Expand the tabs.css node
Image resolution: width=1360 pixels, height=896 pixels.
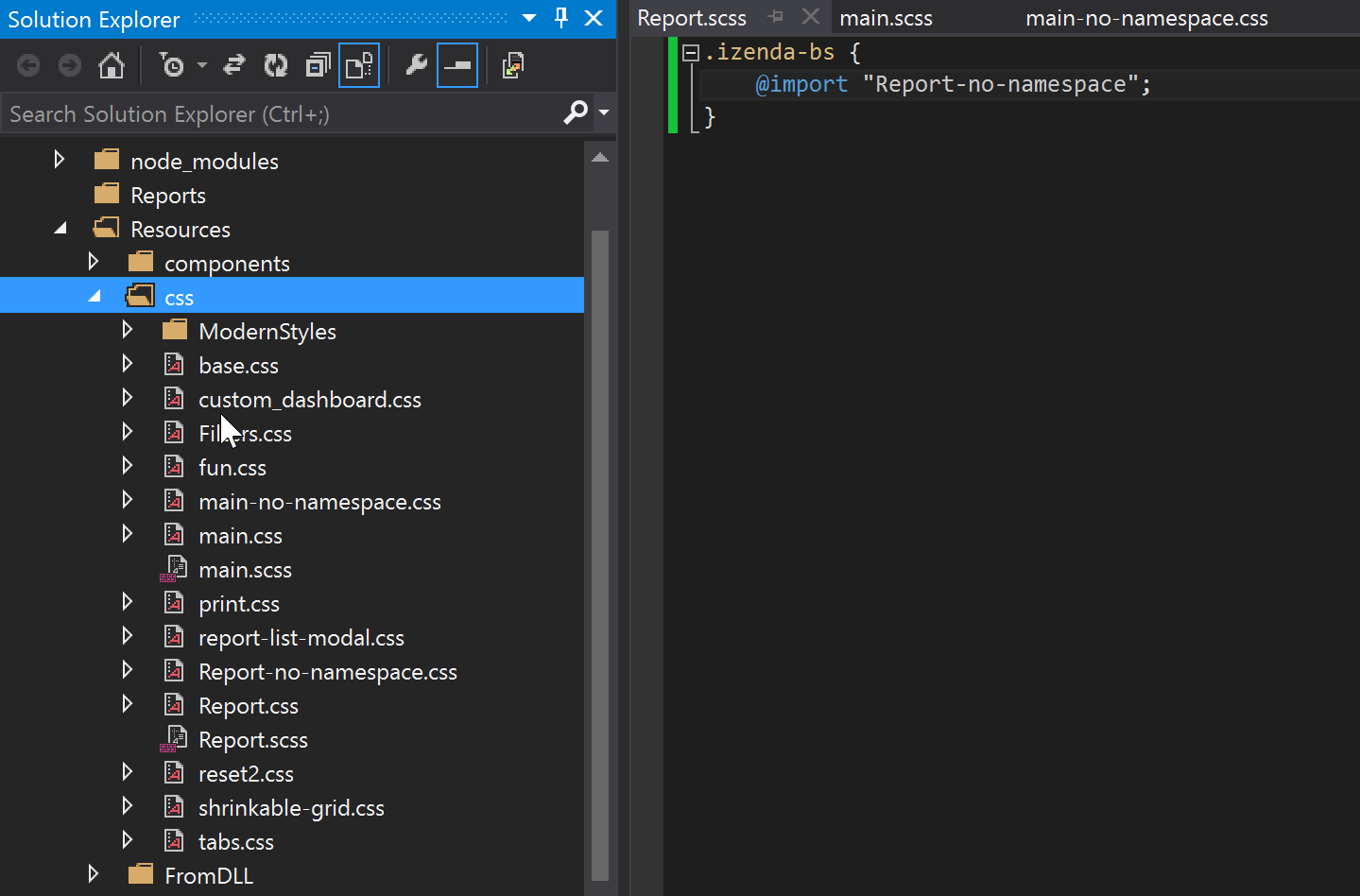point(127,839)
